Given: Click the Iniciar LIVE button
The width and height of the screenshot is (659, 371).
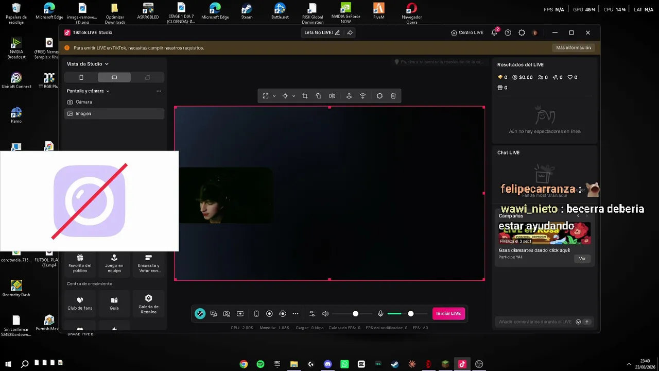Looking at the screenshot, I should (448, 313).
